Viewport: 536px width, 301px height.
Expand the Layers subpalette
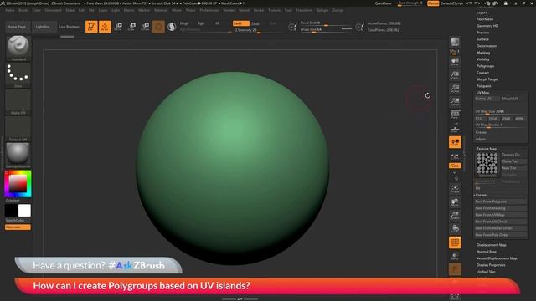pyautogui.click(x=482, y=13)
